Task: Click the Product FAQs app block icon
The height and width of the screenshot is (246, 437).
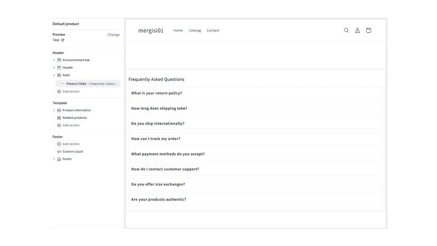Action: (63, 84)
